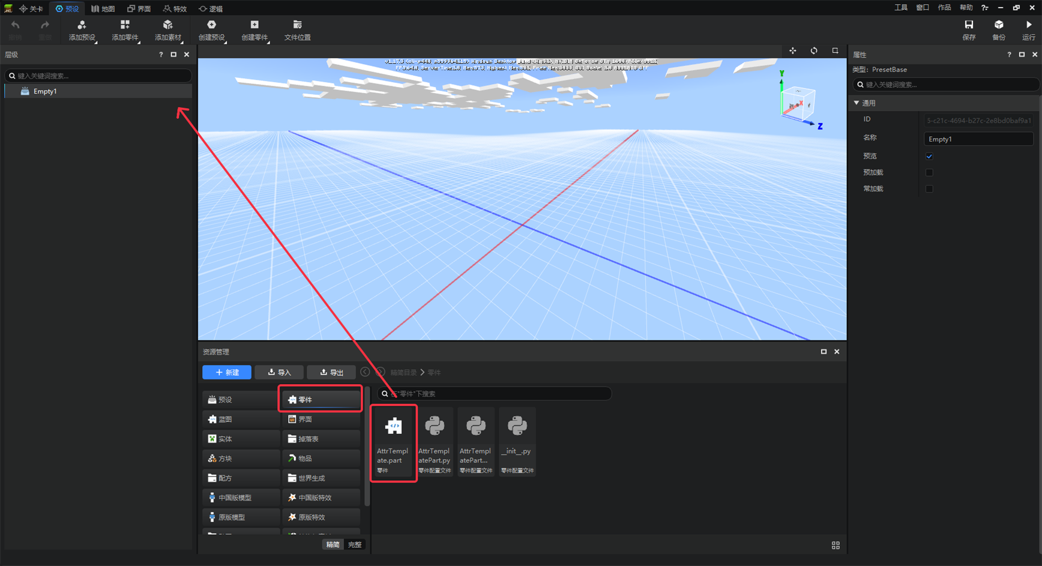Click the scale gizmo icon above viewport
The image size is (1042, 566).
coord(835,51)
